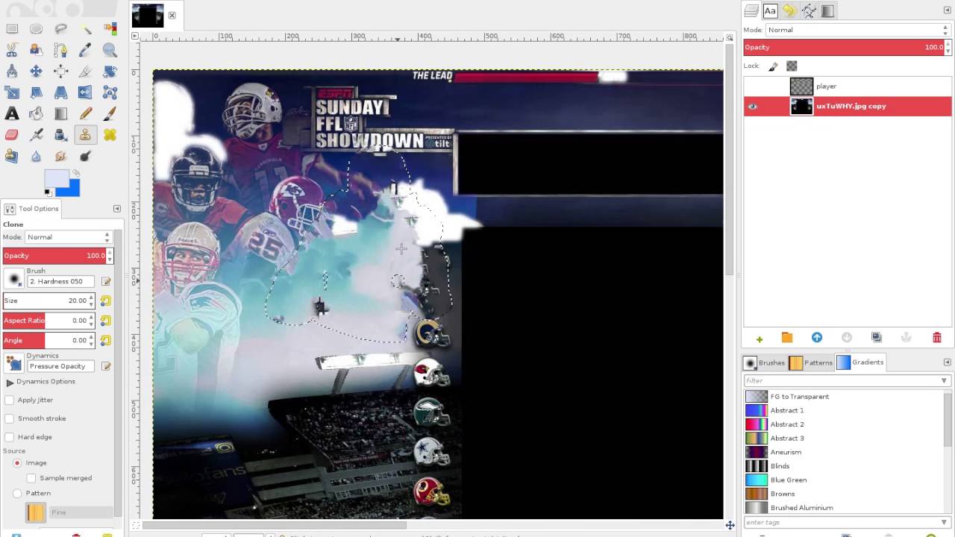Open the Tool Options panel menu arrow
The image size is (955, 537).
click(x=116, y=209)
